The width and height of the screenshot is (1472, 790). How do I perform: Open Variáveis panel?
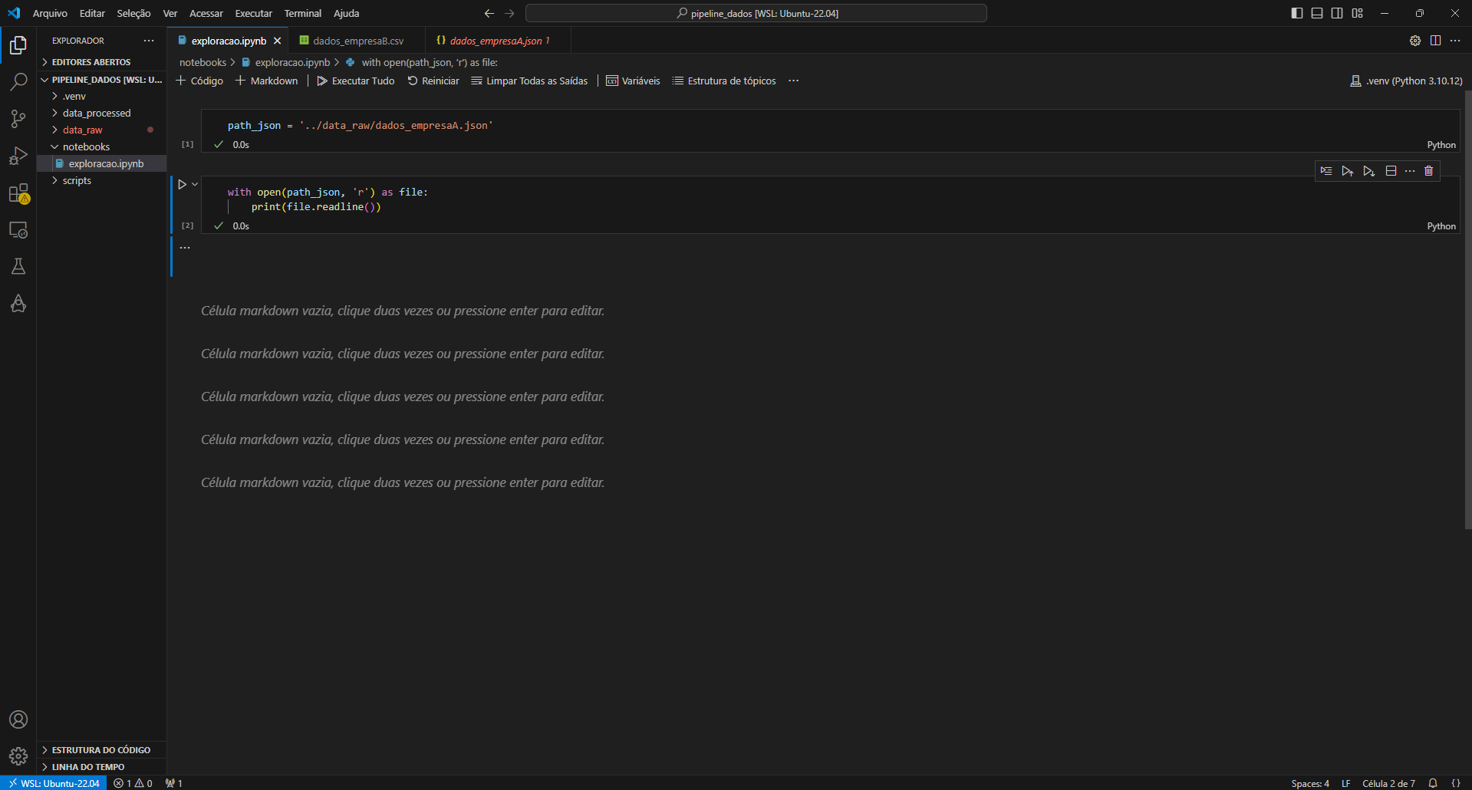tap(633, 81)
